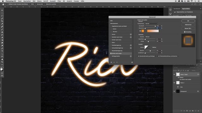Open the Kontur contour picker arrow
The image size is (202, 113).
149,47
